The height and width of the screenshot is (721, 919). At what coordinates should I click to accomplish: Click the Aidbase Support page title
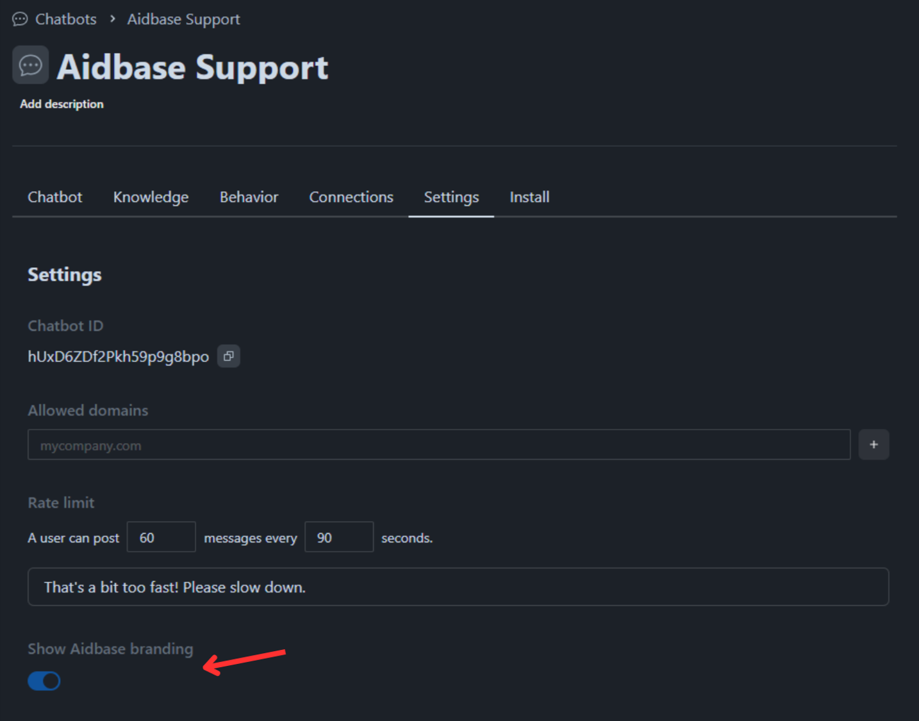tap(193, 67)
